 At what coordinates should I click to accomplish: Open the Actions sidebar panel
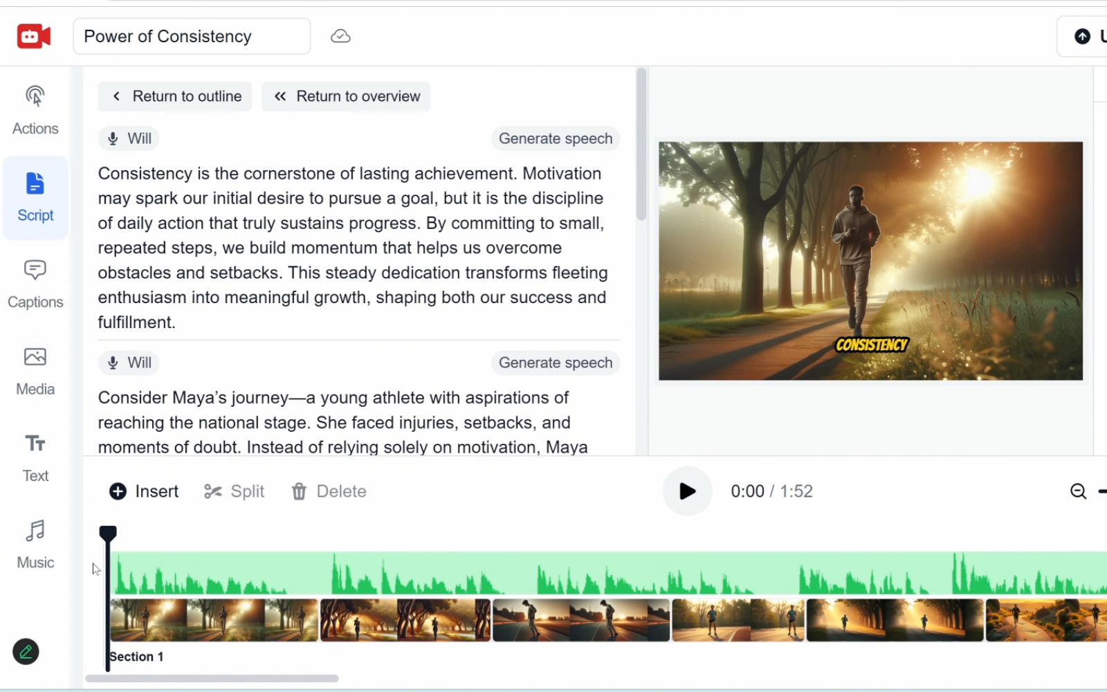35,111
